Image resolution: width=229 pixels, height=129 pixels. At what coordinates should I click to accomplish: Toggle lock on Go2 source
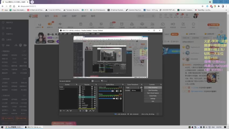95,93
